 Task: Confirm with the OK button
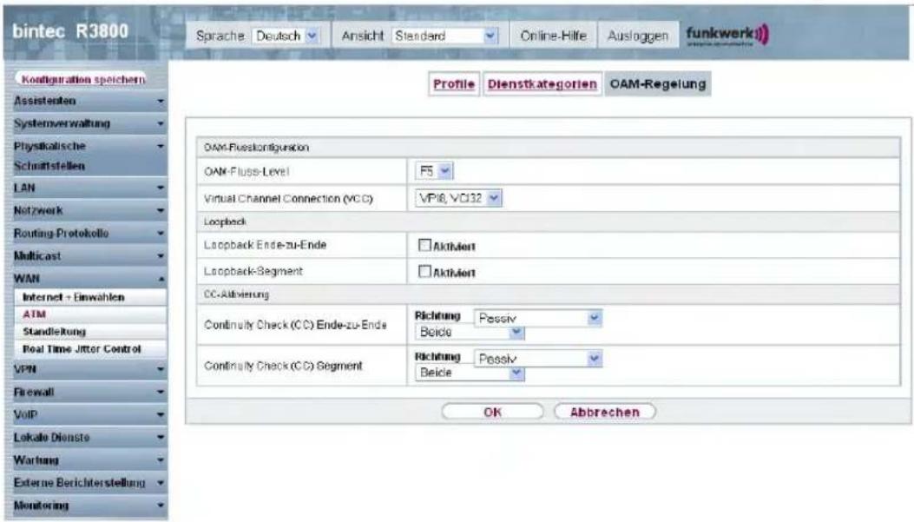(x=492, y=412)
